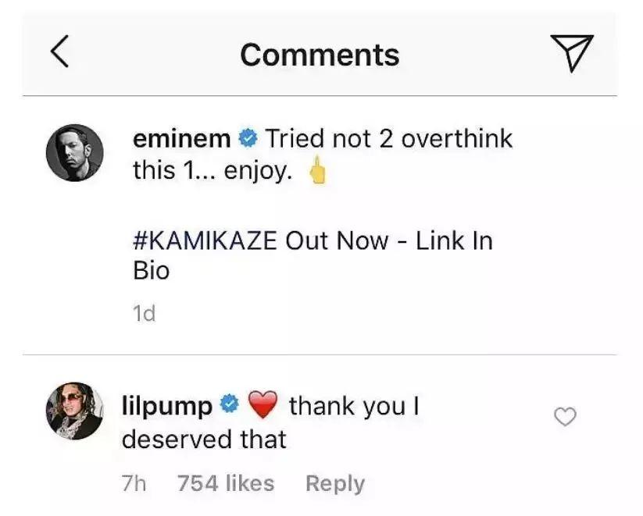Go back using the left chevron
This screenshot has height=516, width=643.
[59, 52]
